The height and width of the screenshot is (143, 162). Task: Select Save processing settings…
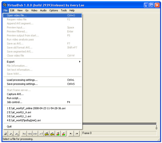(42, 84)
